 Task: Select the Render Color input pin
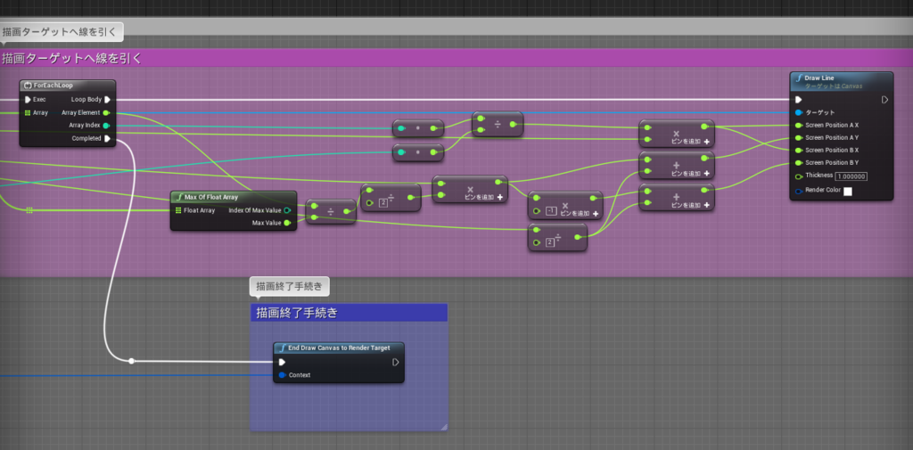[798, 191]
